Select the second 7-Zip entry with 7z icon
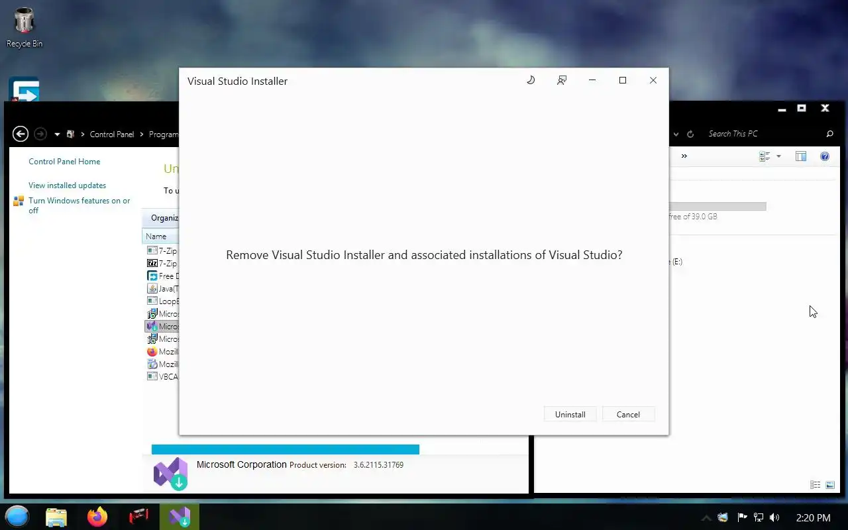This screenshot has height=530, width=848. (152, 264)
